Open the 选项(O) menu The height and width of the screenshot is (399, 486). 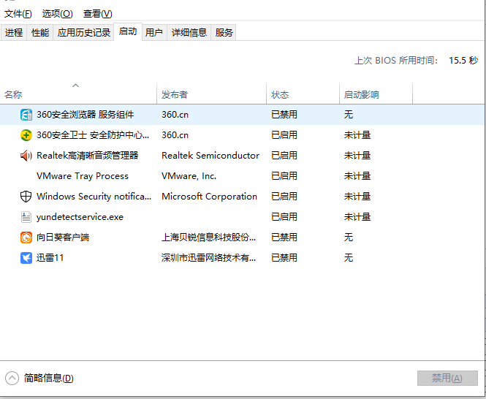pos(57,14)
